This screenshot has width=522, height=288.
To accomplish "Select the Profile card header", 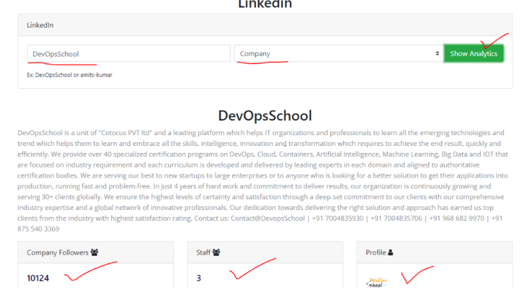I will 434,252.
